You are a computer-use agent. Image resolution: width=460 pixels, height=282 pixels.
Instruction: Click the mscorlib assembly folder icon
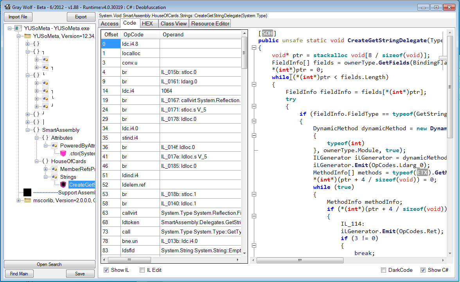27,200
